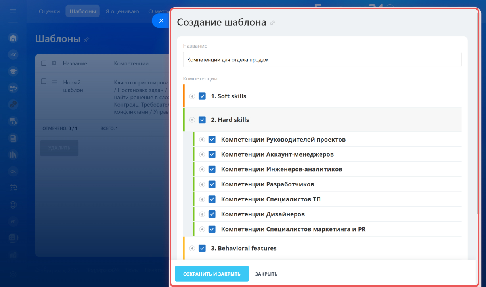Uncheck the 1. Soft skills checkbox
This screenshot has height=287, width=486.
pyautogui.click(x=202, y=96)
